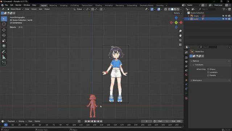Switch to the Shading workspace tab
This screenshot has height=131, width=232.
pos(99,5)
